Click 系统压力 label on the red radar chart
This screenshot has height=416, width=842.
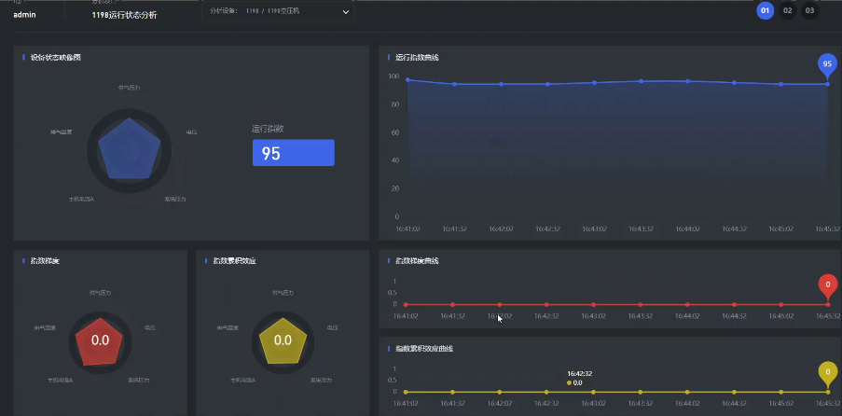point(139,380)
